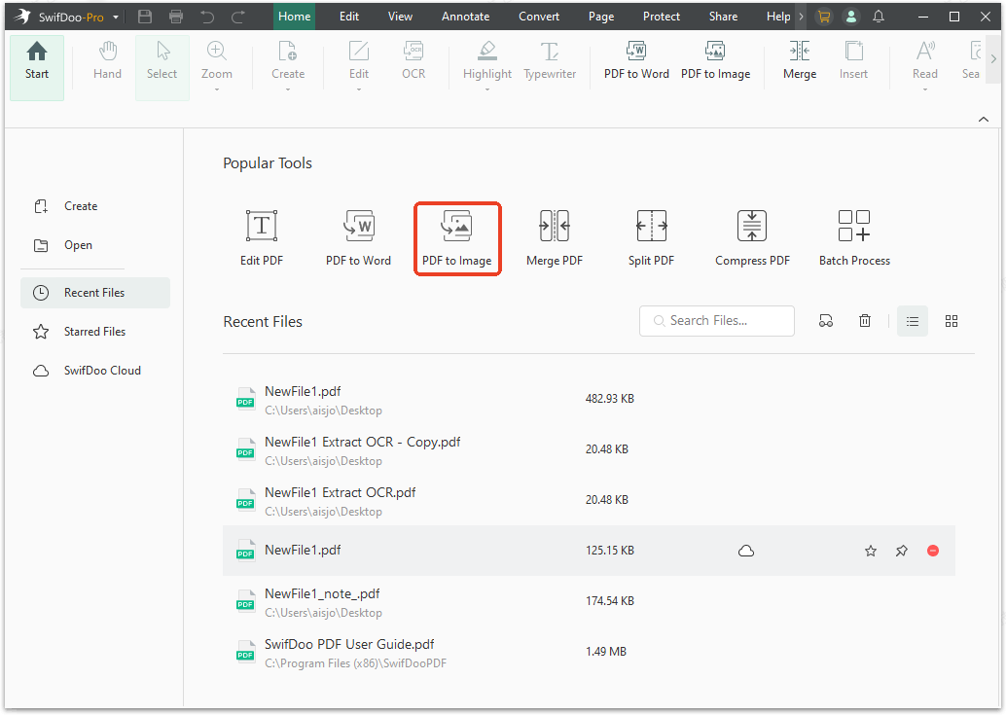Launch Split PDF from Popular Tools
This screenshot has width=1006, height=715.
(x=651, y=236)
